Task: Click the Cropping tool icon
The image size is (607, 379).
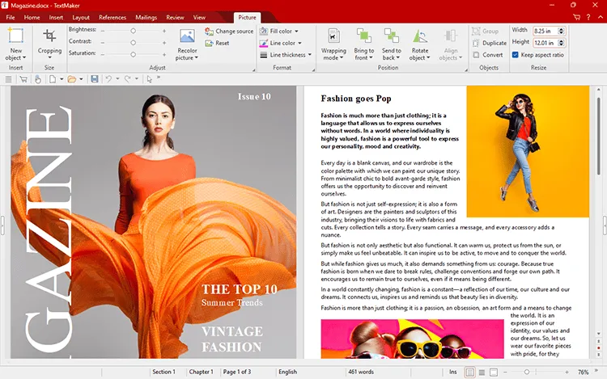Action: point(49,36)
